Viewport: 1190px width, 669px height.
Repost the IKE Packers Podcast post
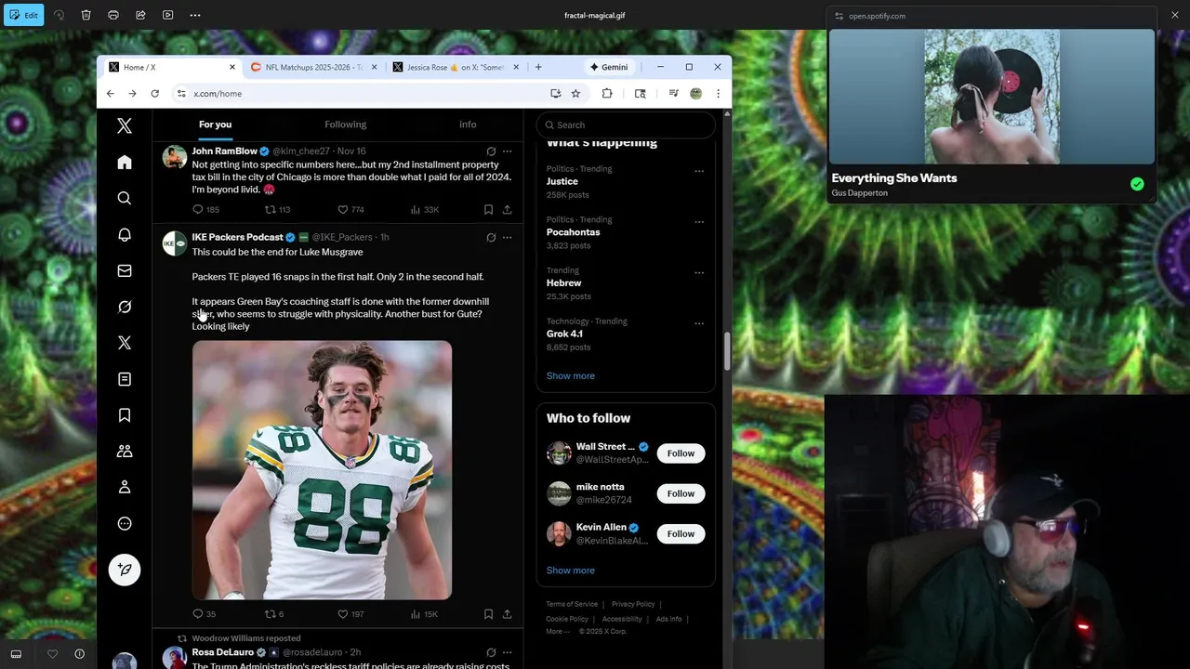coord(271,614)
